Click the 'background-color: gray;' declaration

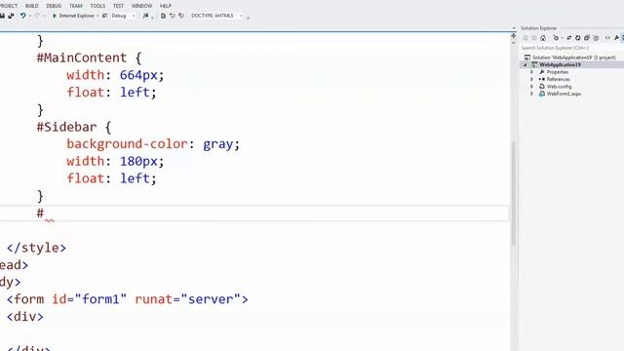coord(153,144)
